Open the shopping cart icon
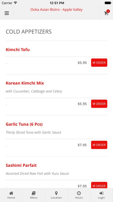 coord(106,13)
